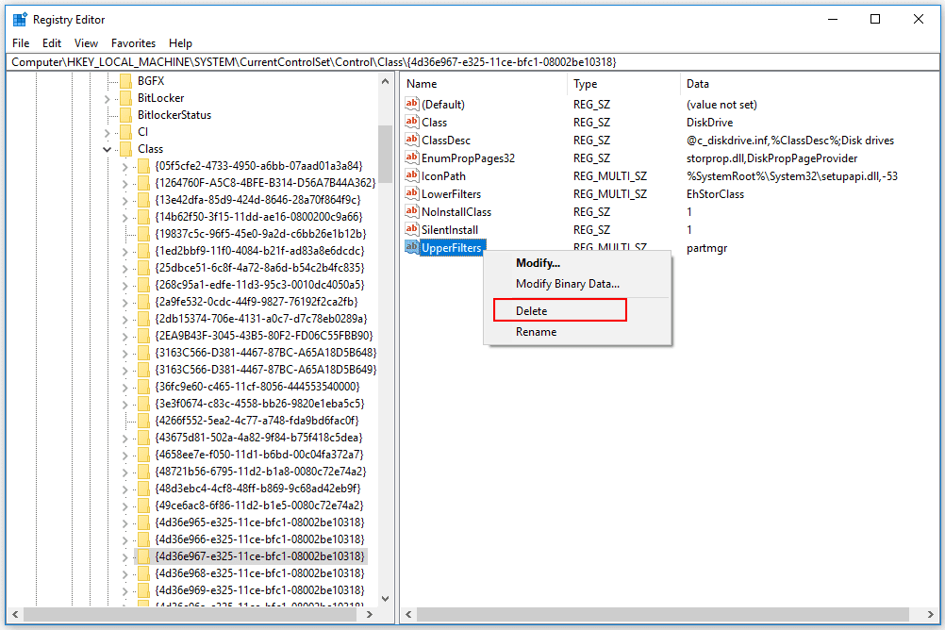The image size is (945, 630).
Task: Click folder icon of {05f5cfe2-4733-4950-a6bb-07aad01a3a84}
Action: click(143, 166)
